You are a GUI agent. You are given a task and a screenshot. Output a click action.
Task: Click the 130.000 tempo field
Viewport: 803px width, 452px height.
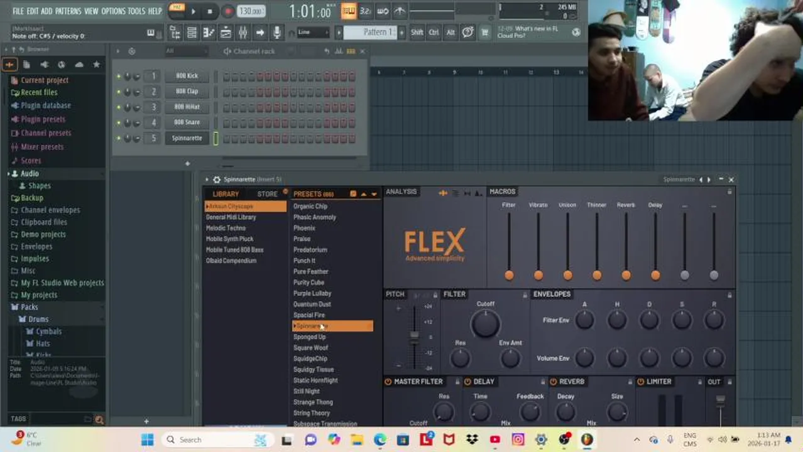[251, 11]
